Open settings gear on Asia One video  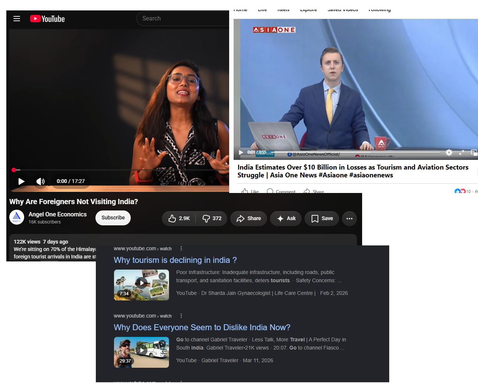click(449, 152)
